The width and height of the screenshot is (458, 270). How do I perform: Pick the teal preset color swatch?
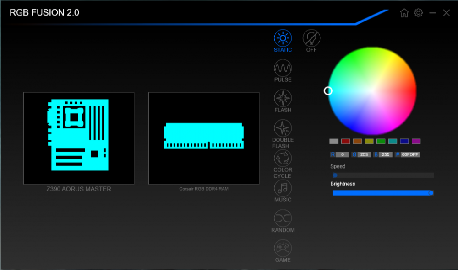[393, 141]
